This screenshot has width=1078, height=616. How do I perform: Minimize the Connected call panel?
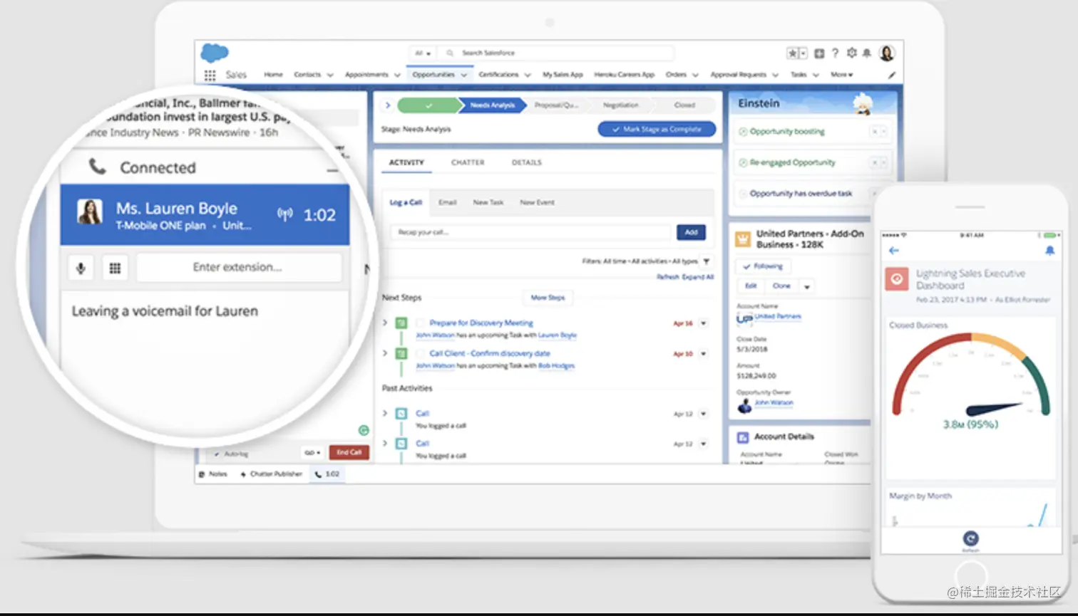(x=332, y=170)
